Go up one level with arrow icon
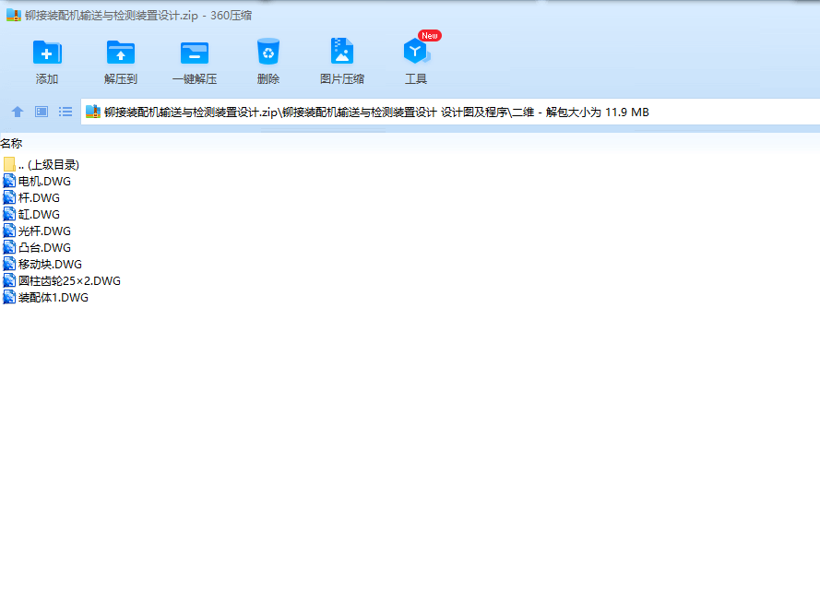This screenshot has width=820, height=592. coord(18,112)
